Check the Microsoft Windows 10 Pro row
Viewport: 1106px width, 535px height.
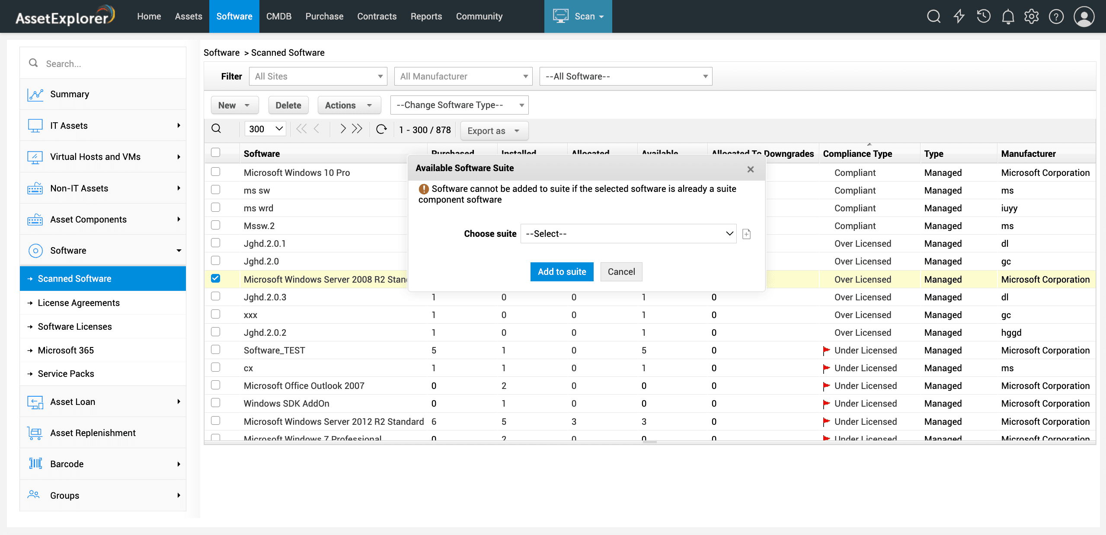coord(215,172)
